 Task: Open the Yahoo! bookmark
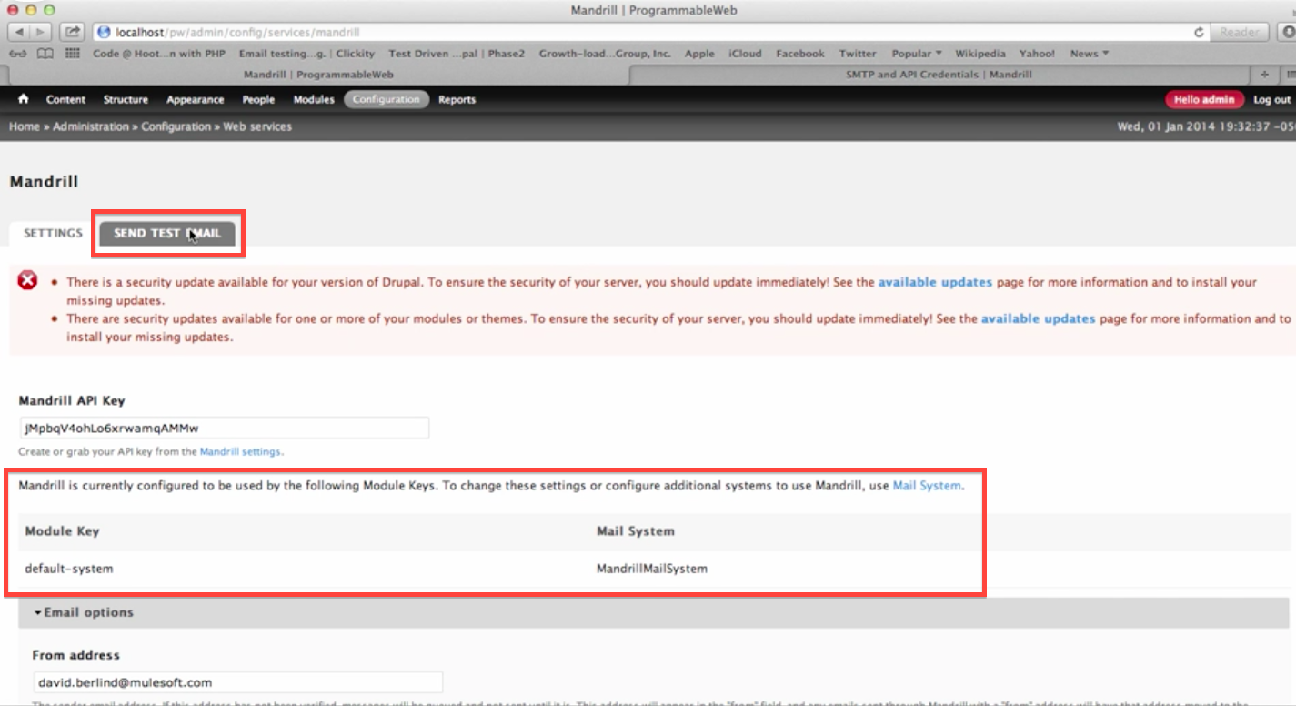pos(1038,54)
